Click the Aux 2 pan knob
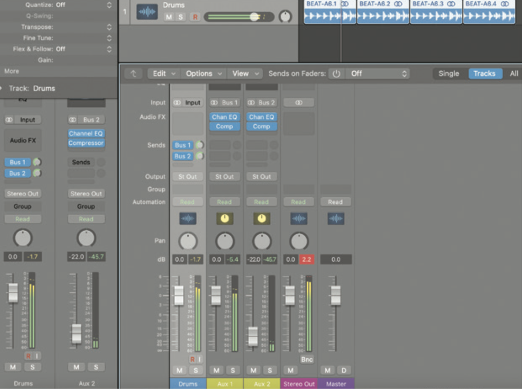The image size is (522, 389). tap(261, 241)
